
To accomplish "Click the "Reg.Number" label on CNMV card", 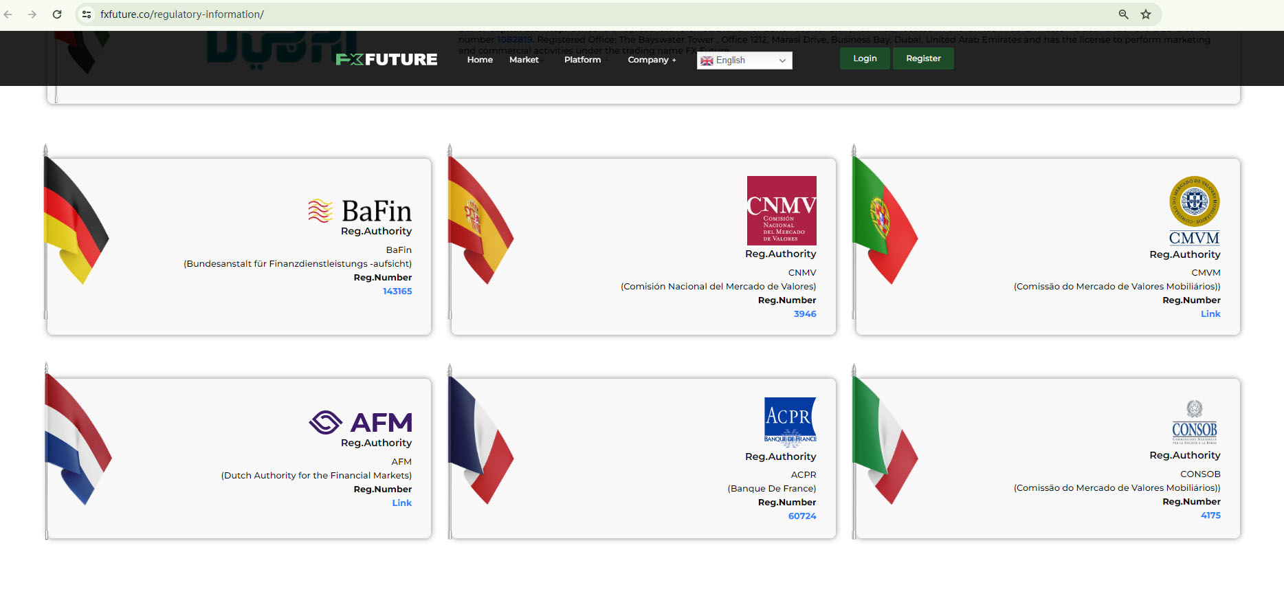I will coord(787,300).
